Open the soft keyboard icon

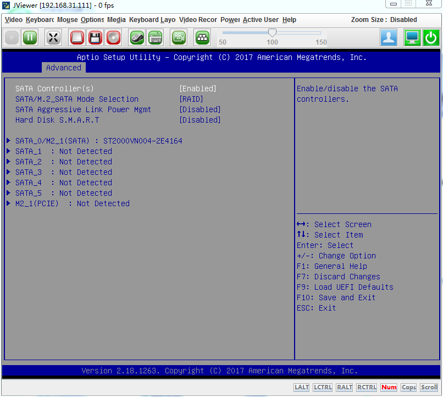pyautogui.click(x=155, y=37)
